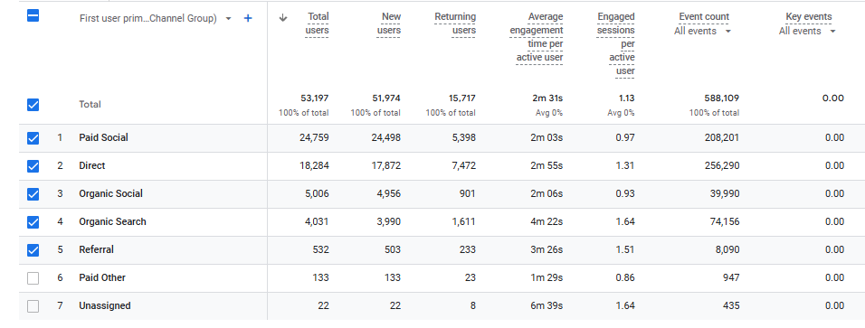This screenshot has width=865, height=328.
Task: Click Referral engaged sessions value 1.51
Action: coord(625,249)
